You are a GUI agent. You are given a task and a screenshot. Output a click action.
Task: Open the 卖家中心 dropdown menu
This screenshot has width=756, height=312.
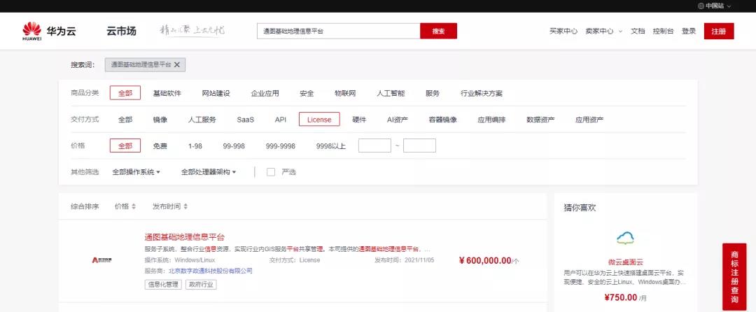pos(603,31)
